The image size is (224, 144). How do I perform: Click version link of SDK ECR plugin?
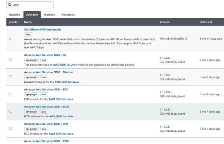(172, 112)
